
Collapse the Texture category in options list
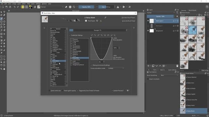[51, 69]
